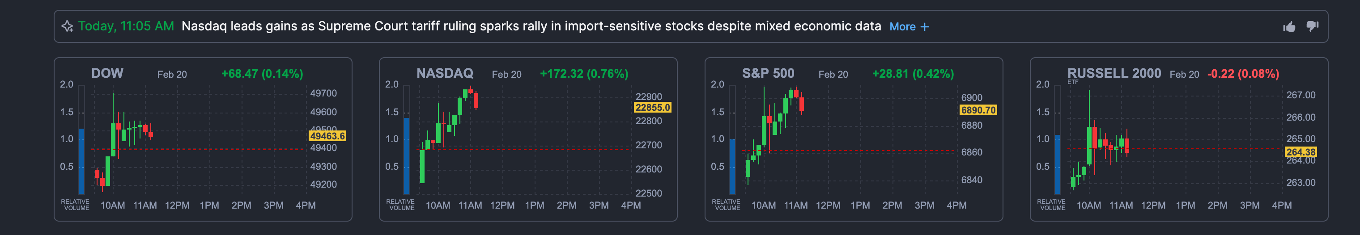Image resolution: width=1360 pixels, height=235 pixels.
Task: Click the S&P 500 price label 6890.70
Action: coord(978,110)
